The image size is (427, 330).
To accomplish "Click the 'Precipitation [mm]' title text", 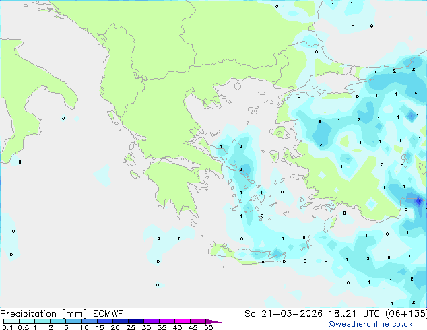I will point(43,314).
